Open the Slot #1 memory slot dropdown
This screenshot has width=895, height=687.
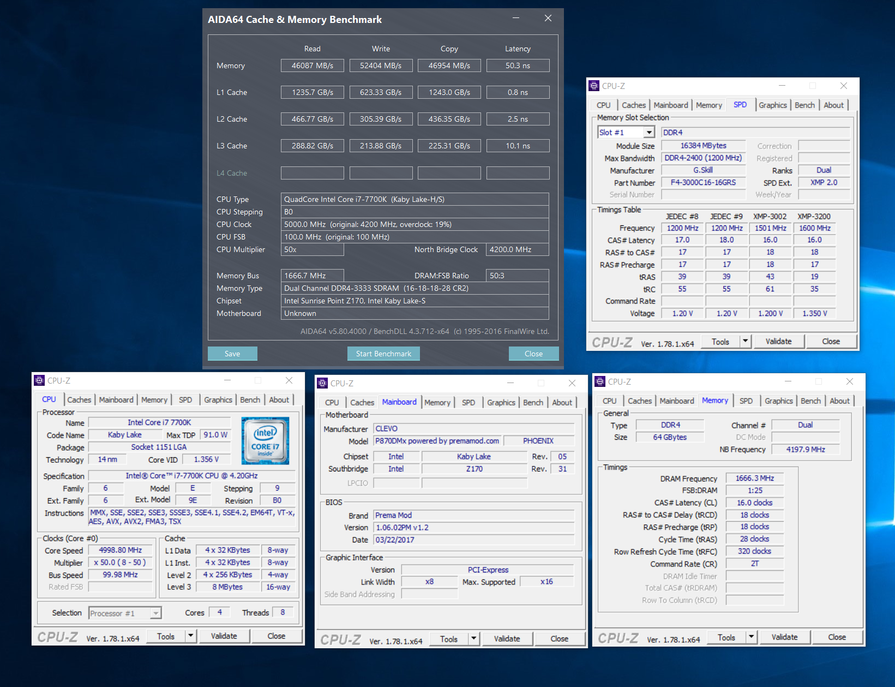(648, 133)
